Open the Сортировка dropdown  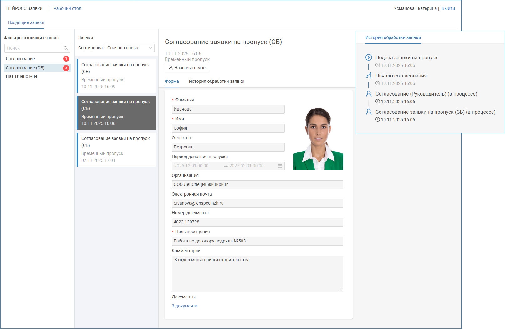click(x=130, y=48)
